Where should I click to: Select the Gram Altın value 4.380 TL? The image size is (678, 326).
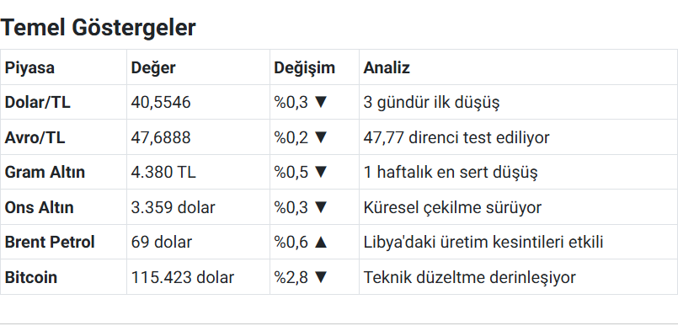click(163, 172)
